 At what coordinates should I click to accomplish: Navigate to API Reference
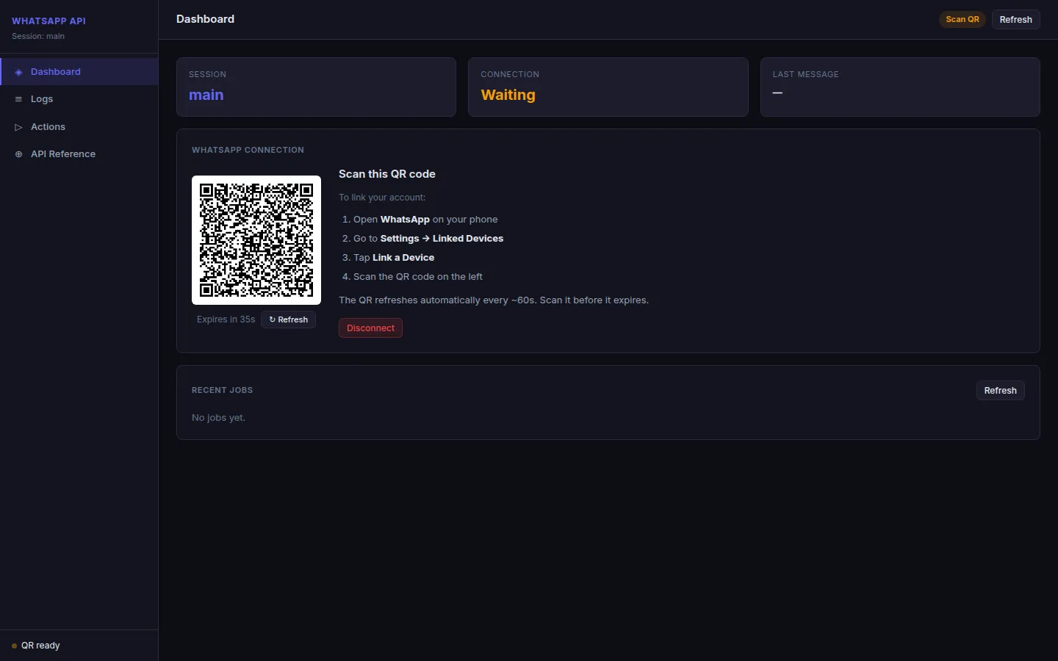(x=79, y=154)
